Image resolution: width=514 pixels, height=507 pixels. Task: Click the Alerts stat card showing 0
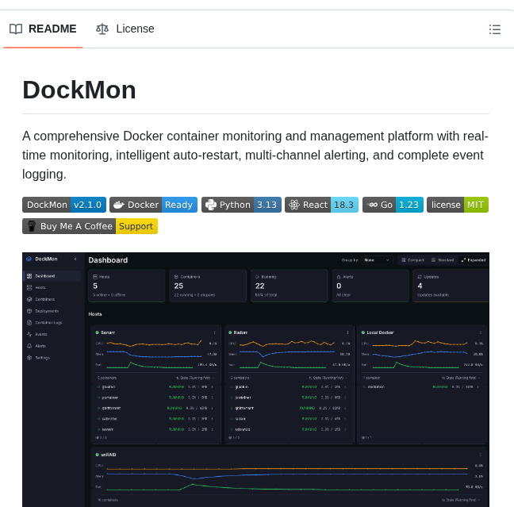coord(370,286)
